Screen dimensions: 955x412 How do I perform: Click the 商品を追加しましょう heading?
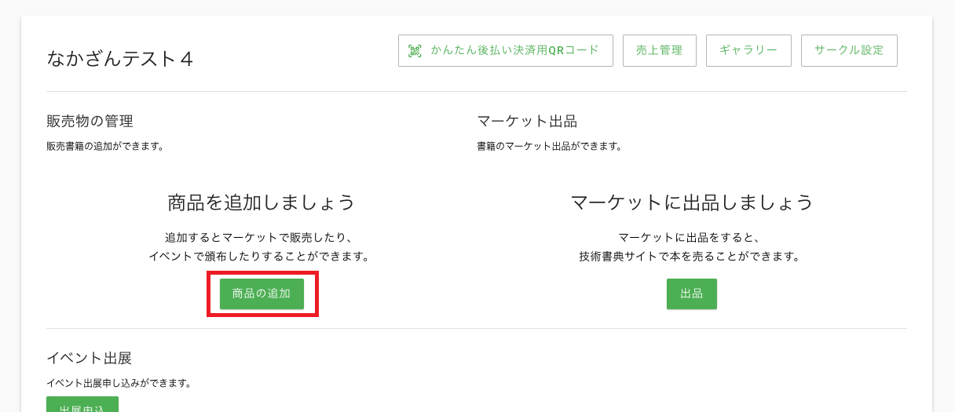click(262, 202)
